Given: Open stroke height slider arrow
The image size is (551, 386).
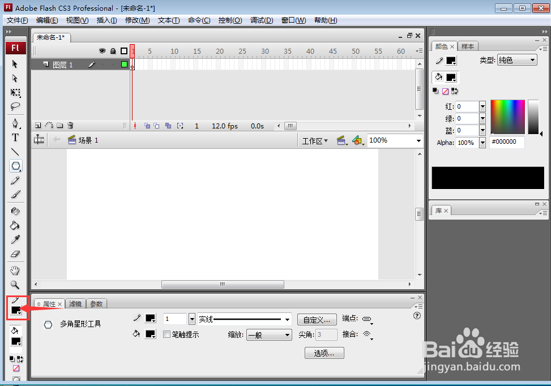Looking at the screenshot, I should pyautogui.click(x=192, y=319).
